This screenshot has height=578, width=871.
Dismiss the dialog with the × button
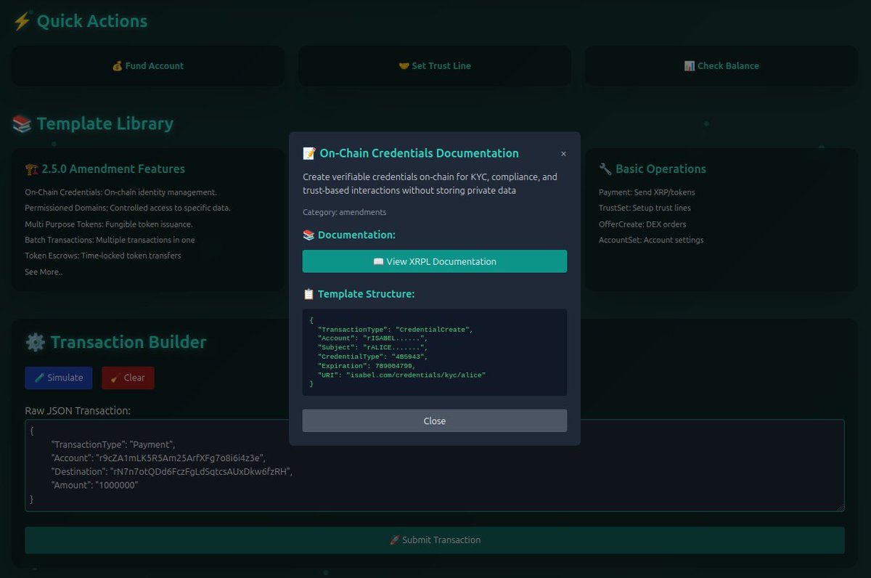point(563,153)
